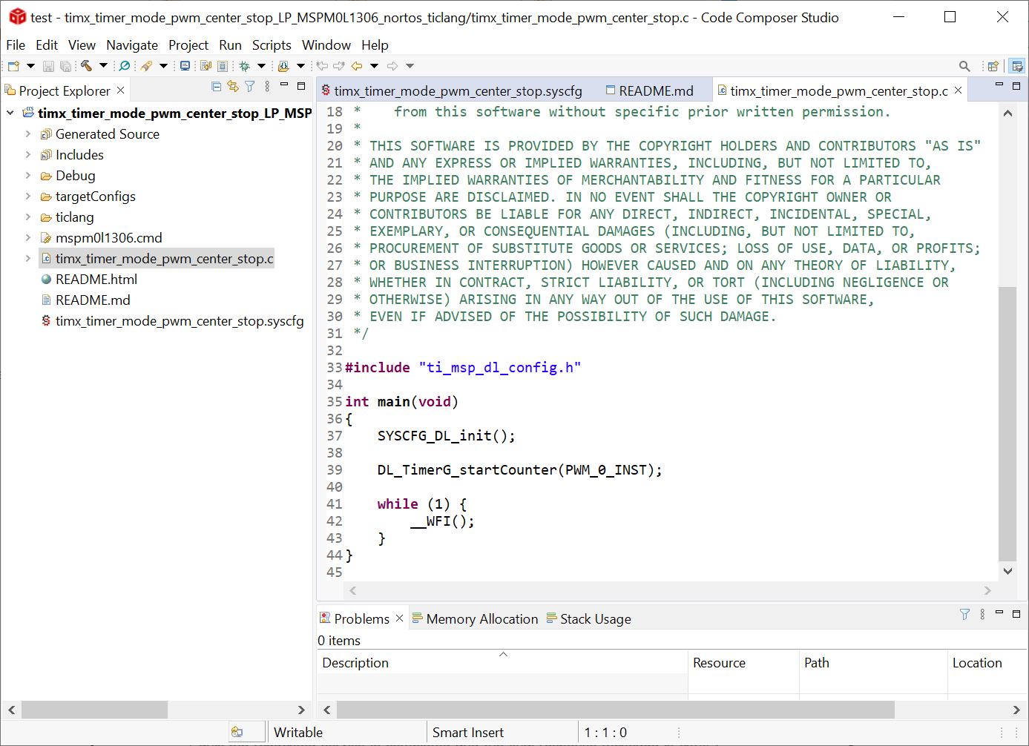Click the Open Perspective icon
The height and width of the screenshot is (746, 1029).
(x=993, y=66)
